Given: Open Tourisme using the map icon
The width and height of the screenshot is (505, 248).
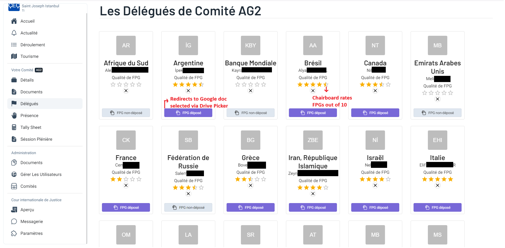Looking at the screenshot, I should tap(14, 56).
